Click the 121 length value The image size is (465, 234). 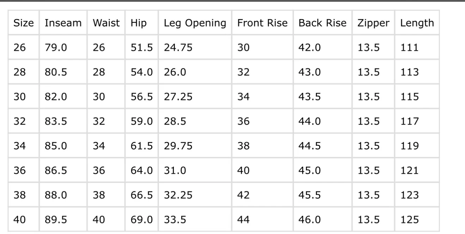[409, 171]
